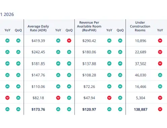The height and width of the screenshot is (128, 167).
Task: Click ADR YoY up arrow in the $242.45 row
Action: point(58,52)
